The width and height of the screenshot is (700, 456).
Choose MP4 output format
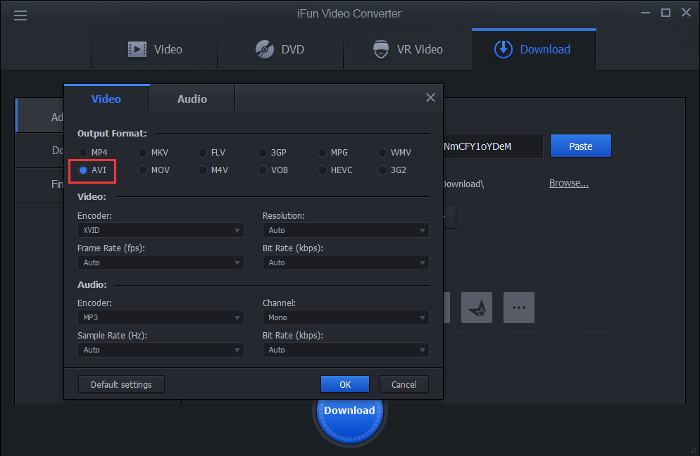click(93, 153)
